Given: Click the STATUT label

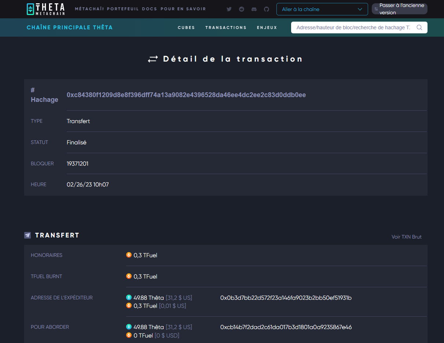Looking at the screenshot, I should tap(39, 142).
